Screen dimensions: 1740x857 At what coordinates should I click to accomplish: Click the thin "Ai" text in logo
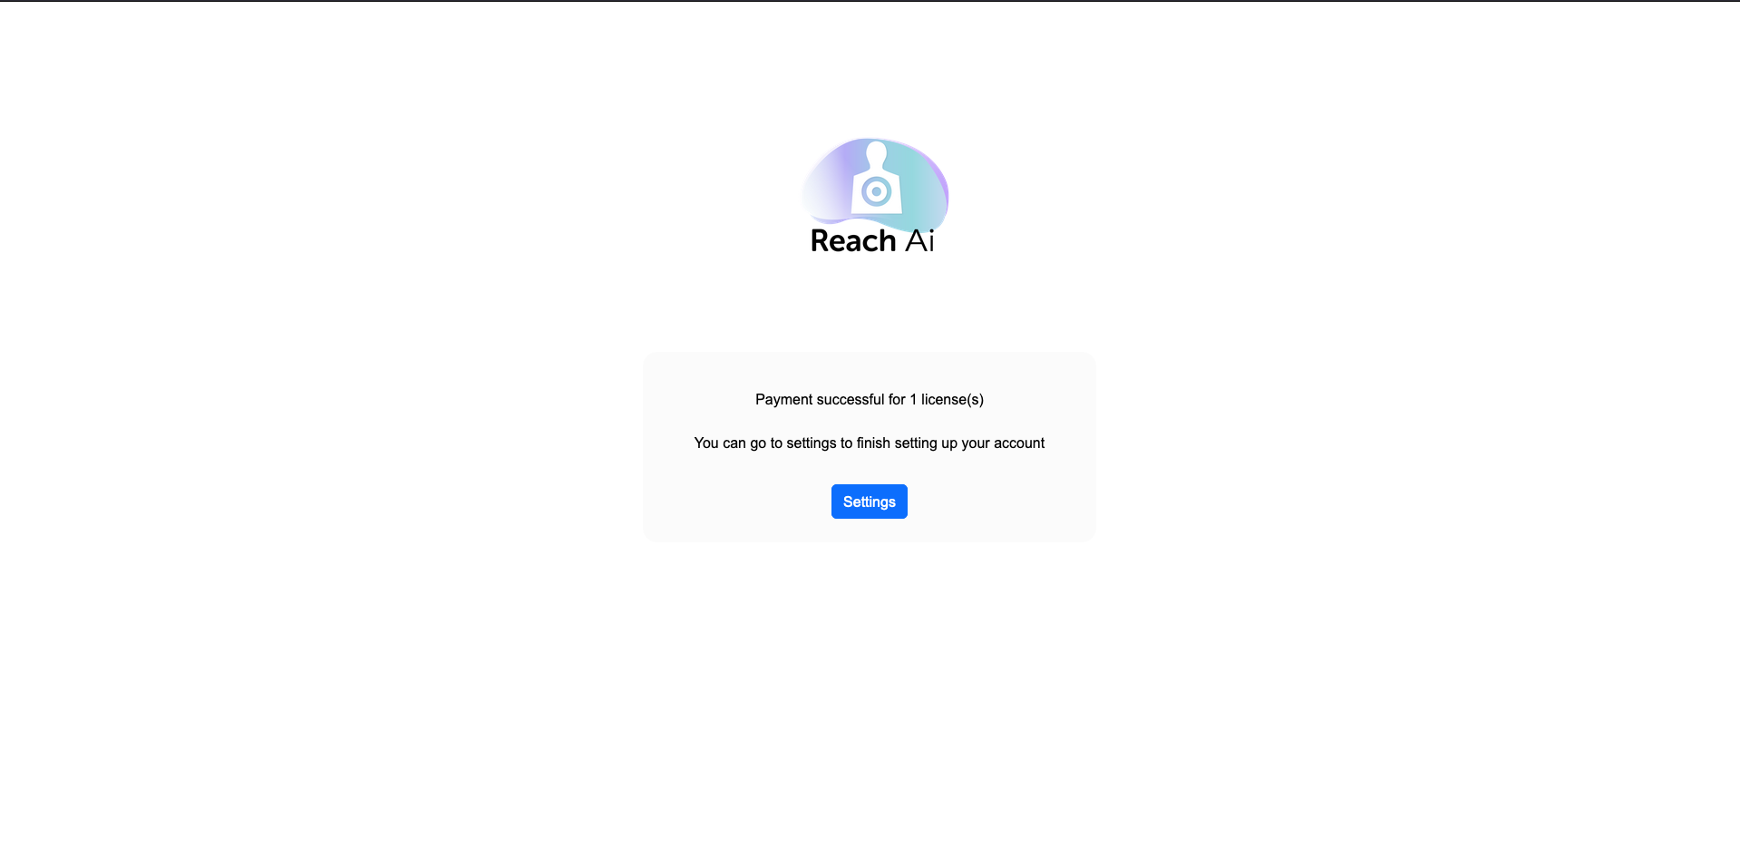pyautogui.click(x=919, y=240)
